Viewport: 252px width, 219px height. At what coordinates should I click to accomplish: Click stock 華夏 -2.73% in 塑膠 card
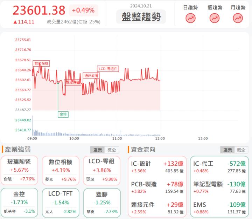click(102, 212)
